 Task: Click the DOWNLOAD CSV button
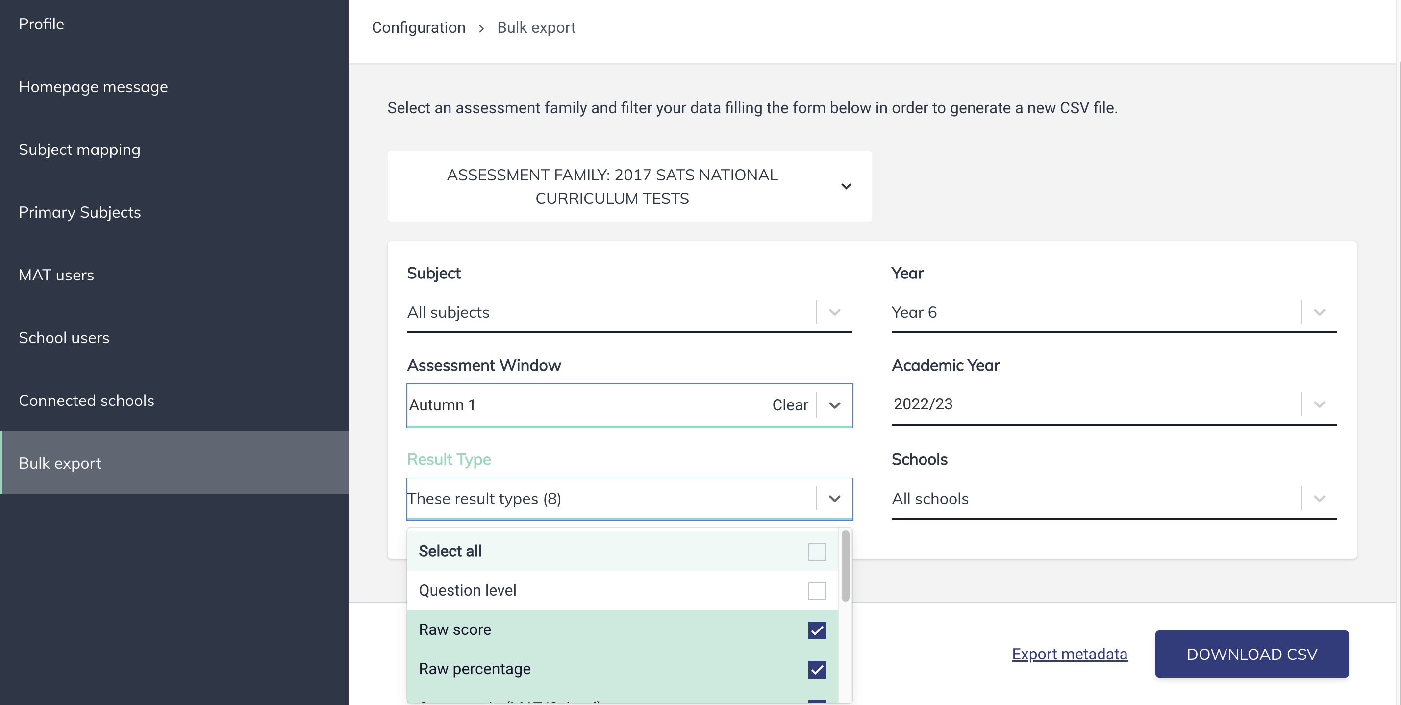coord(1252,654)
